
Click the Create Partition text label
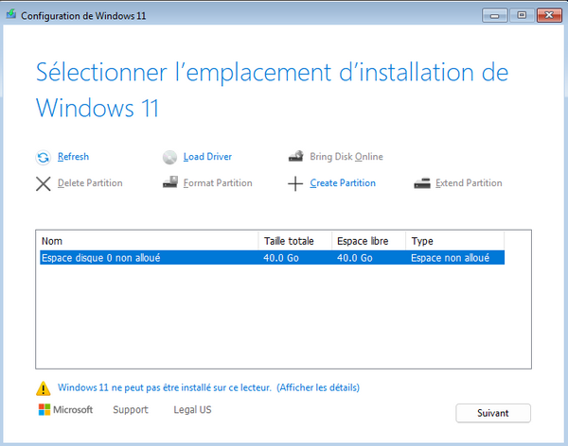click(x=343, y=183)
